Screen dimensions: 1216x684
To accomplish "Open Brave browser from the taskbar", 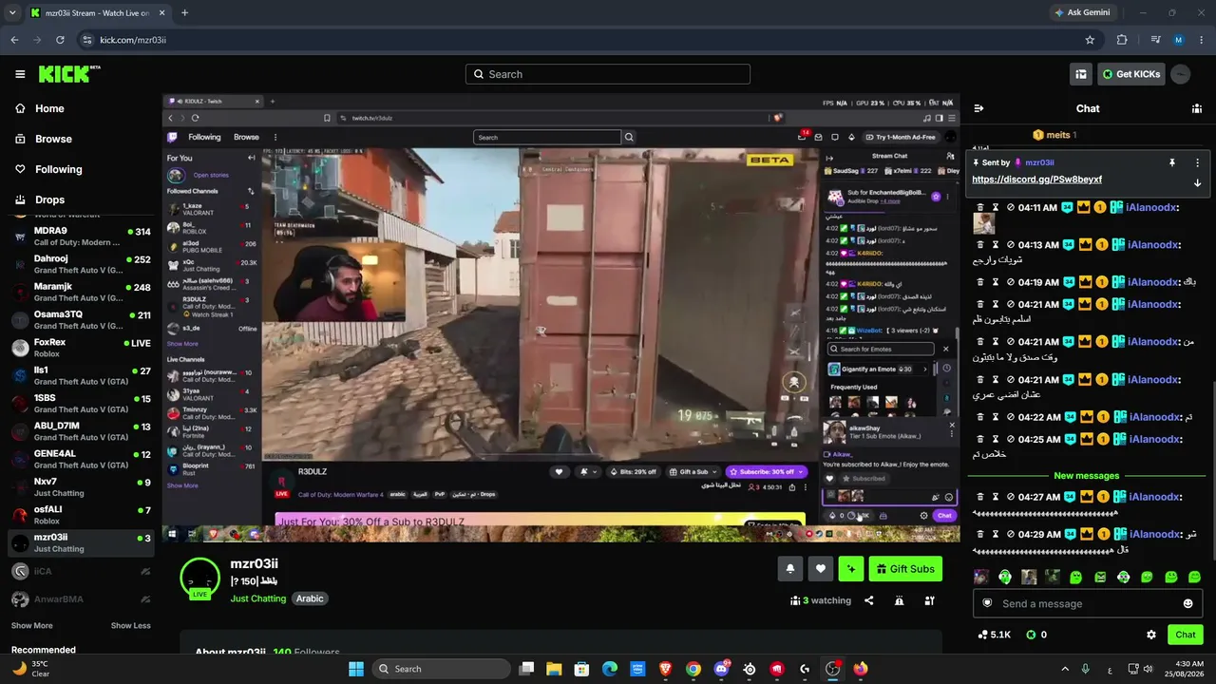I will (666, 669).
